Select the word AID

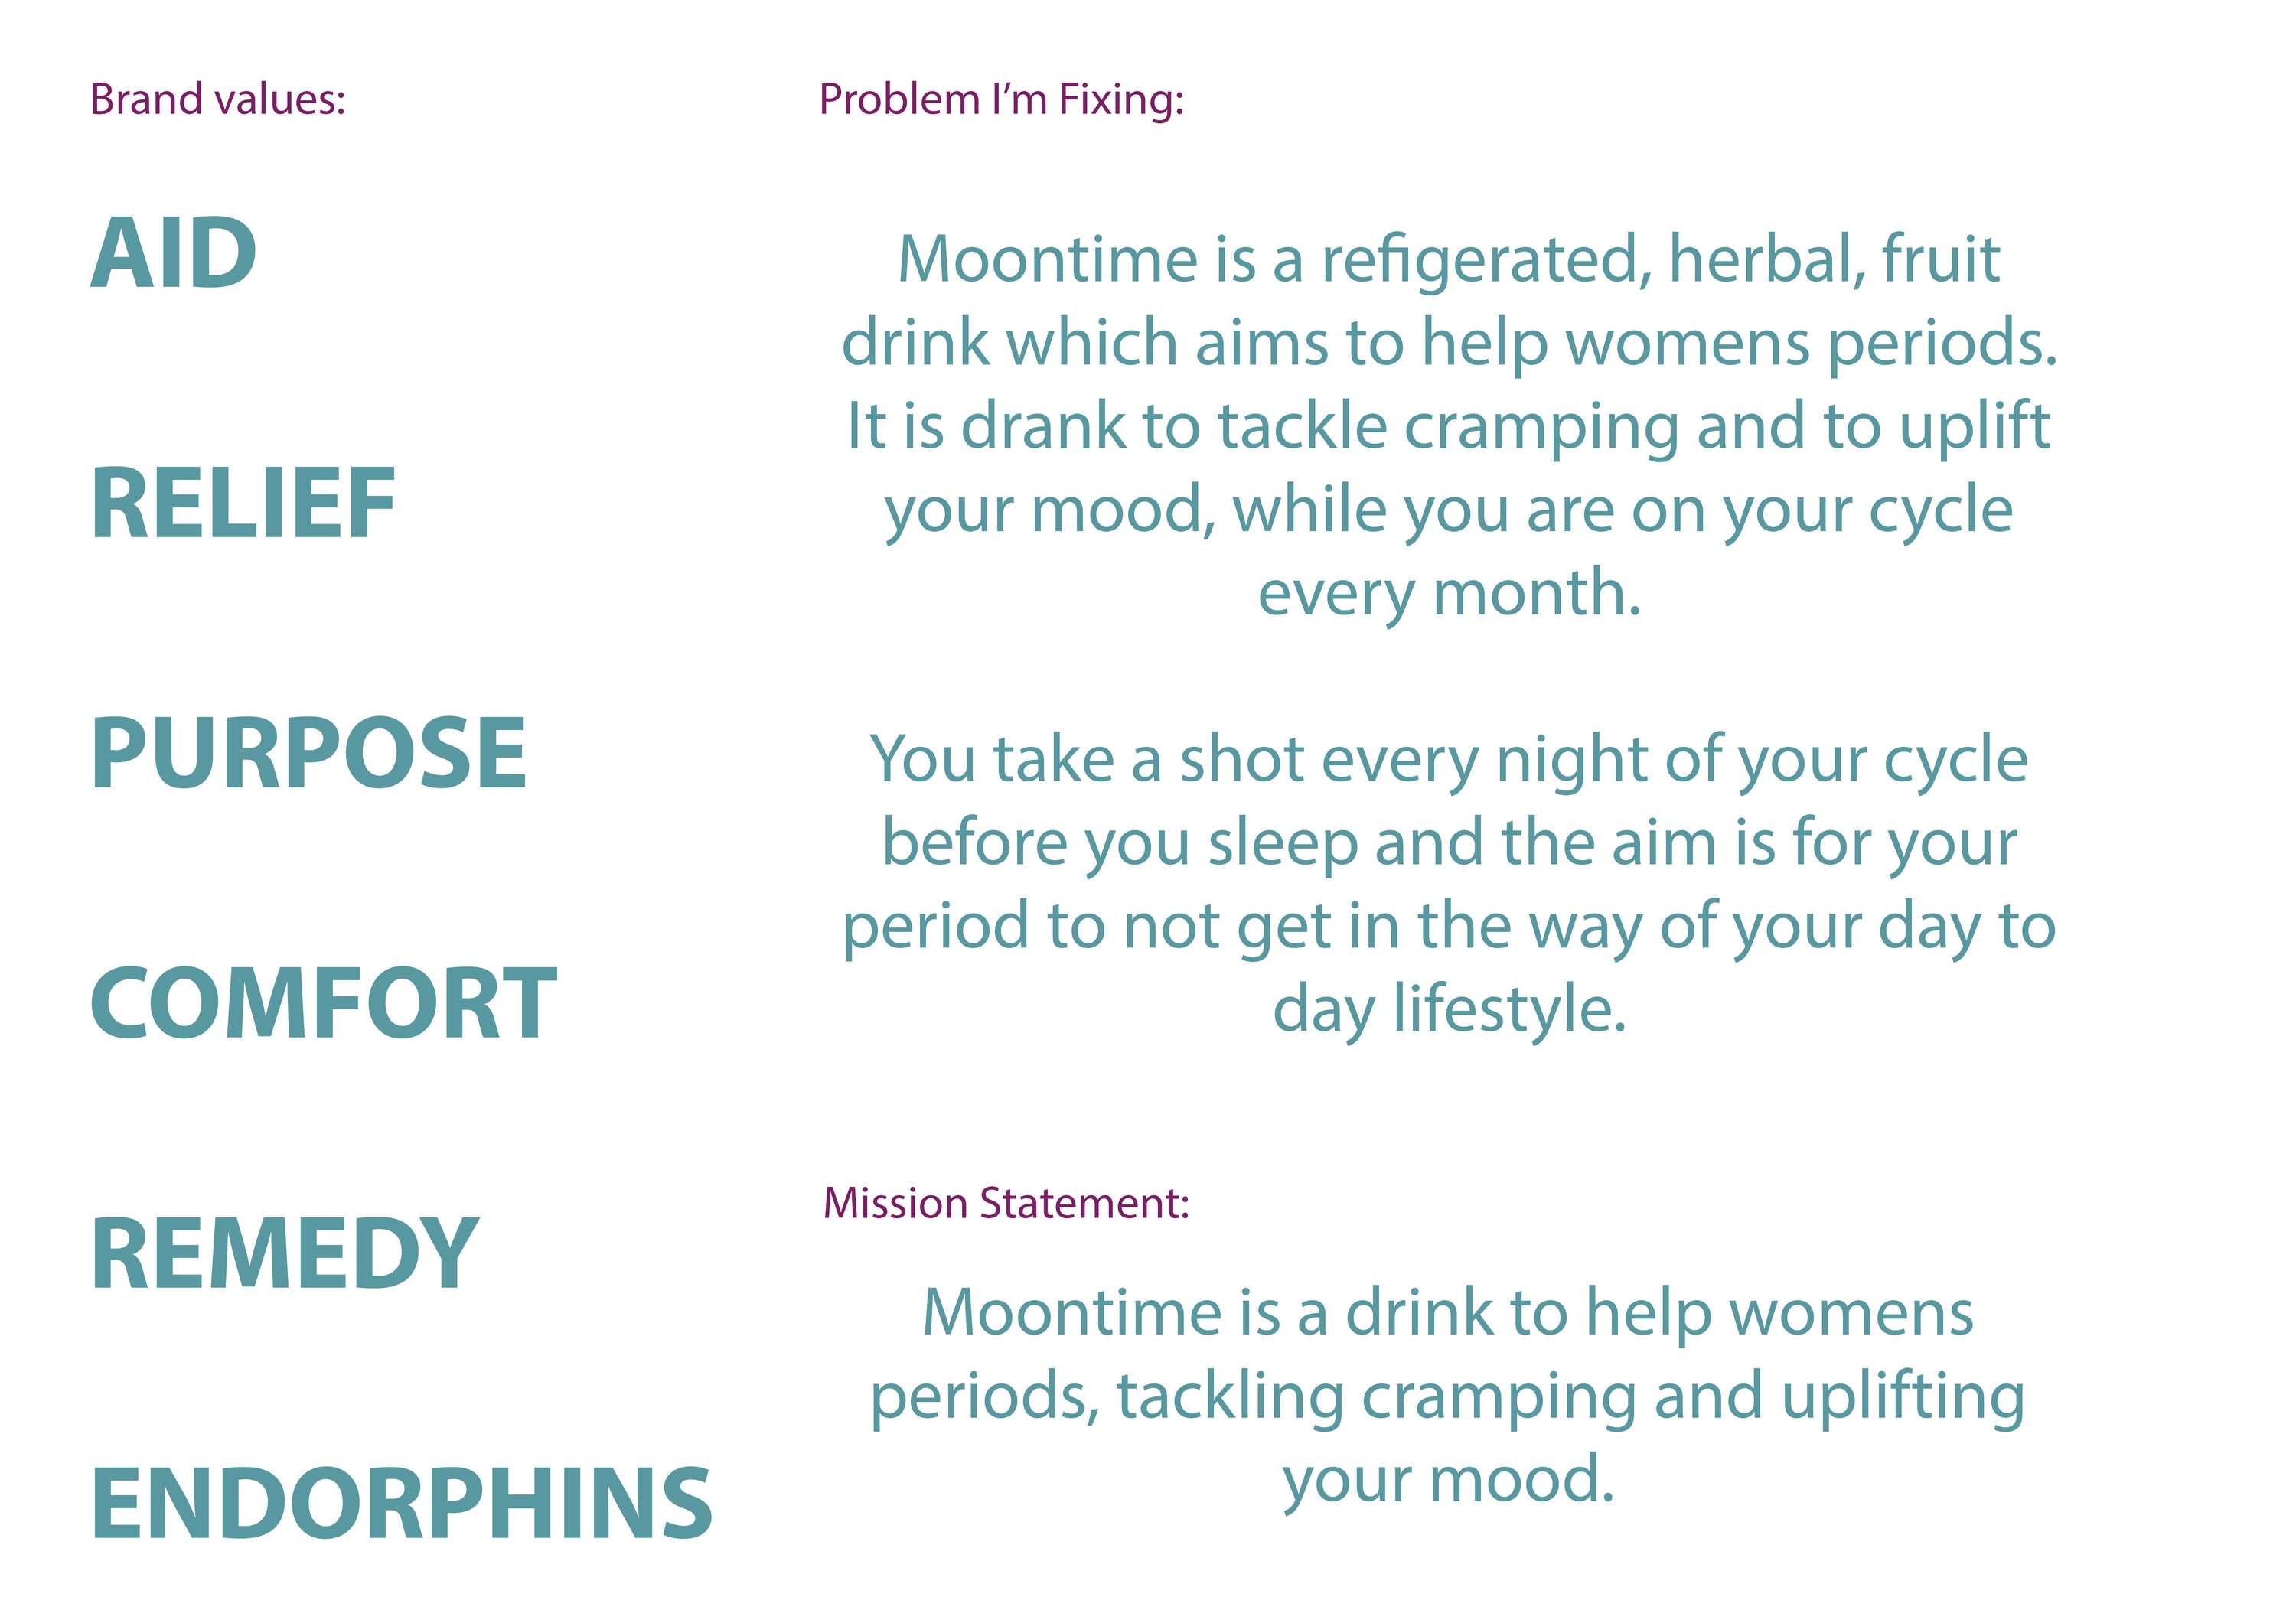click(174, 253)
